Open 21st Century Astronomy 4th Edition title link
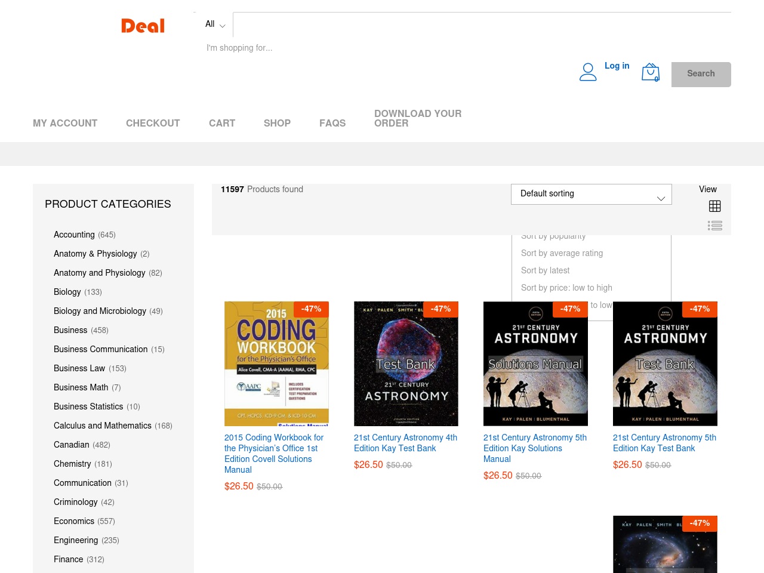The height and width of the screenshot is (573, 764). 405,443
